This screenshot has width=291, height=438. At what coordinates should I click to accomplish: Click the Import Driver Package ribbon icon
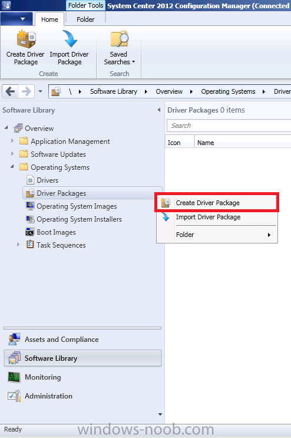tap(70, 39)
